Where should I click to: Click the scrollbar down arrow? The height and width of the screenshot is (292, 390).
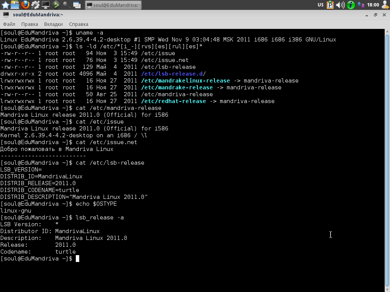click(387, 289)
